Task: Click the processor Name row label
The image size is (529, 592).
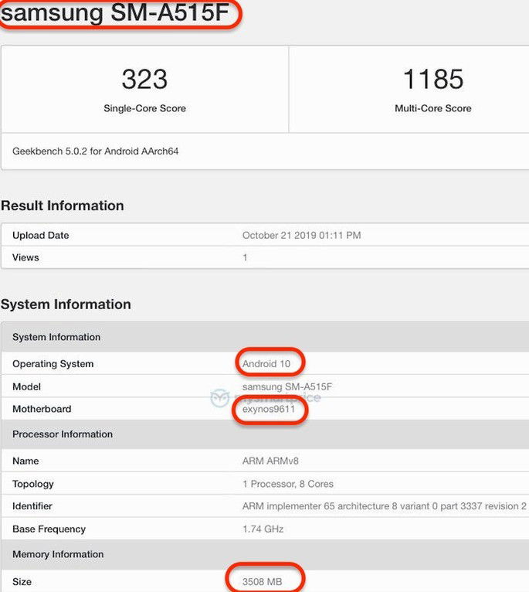Action: pos(25,461)
